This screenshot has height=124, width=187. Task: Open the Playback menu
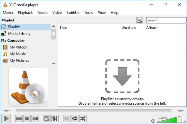point(25,12)
